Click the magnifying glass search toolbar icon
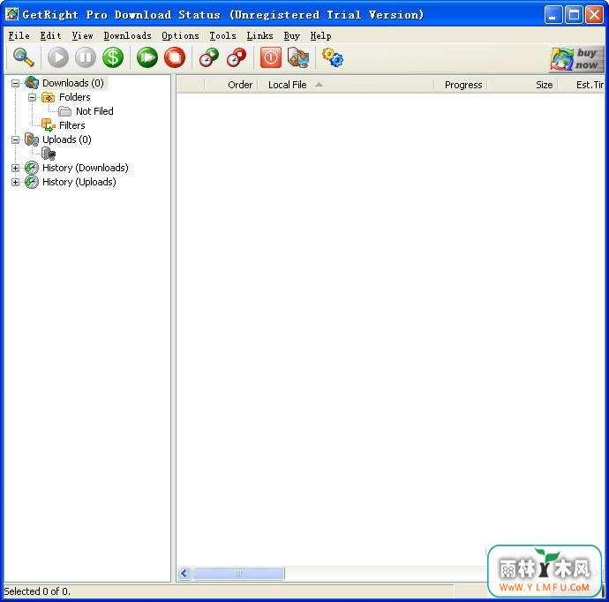The width and height of the screenshot is (609, 602). (23, 57)
